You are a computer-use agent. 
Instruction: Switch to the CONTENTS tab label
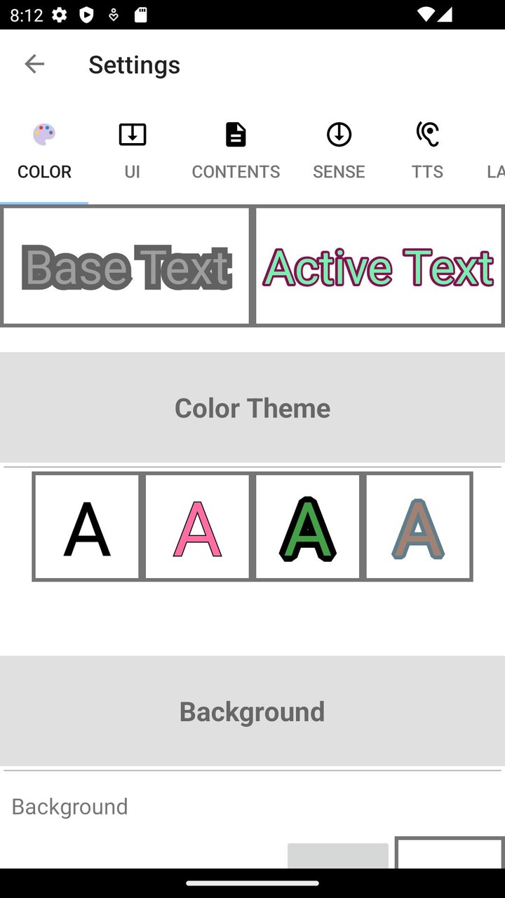(236, 172)
